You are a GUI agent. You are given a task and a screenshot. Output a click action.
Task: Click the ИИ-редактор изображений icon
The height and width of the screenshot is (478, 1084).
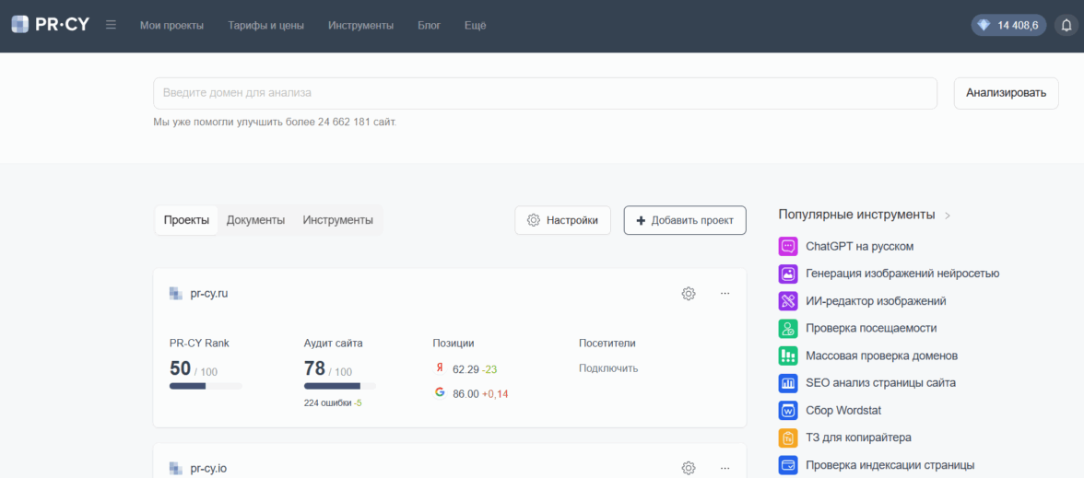(787, 301)
